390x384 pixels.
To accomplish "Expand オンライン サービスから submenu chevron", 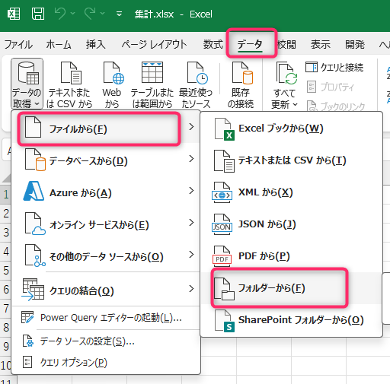I will click(x=191, y=222).
